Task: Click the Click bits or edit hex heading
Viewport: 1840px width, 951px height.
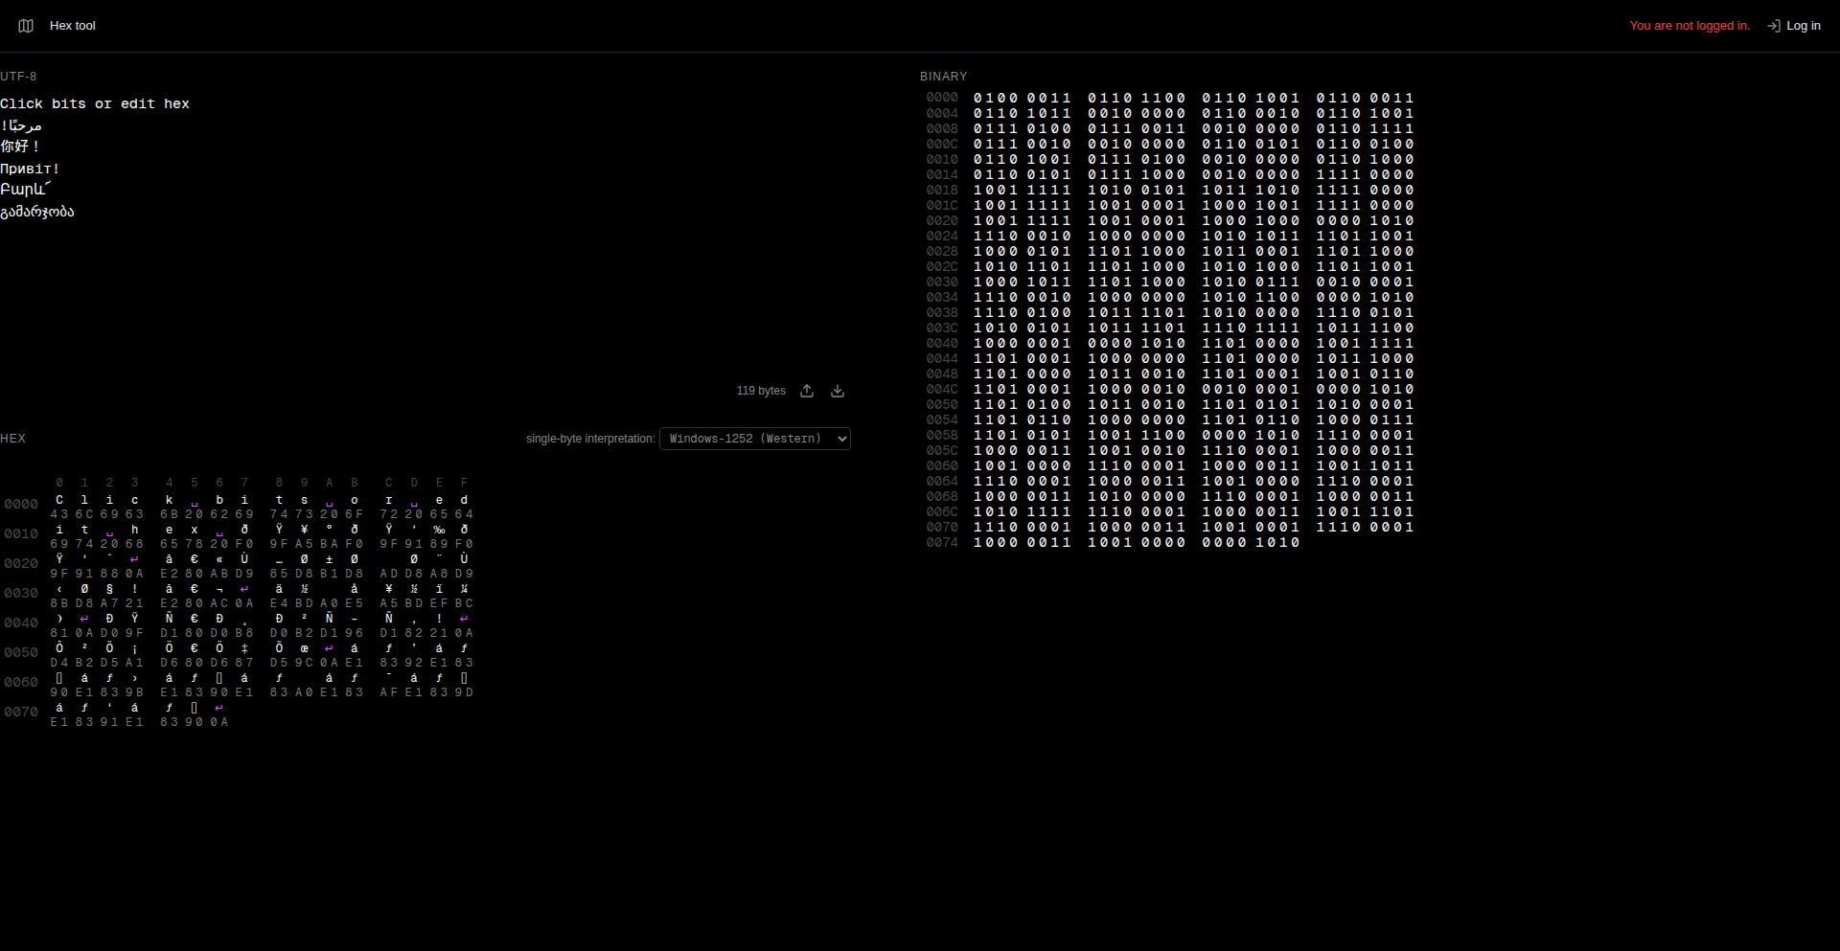Action: coord(96,103)
